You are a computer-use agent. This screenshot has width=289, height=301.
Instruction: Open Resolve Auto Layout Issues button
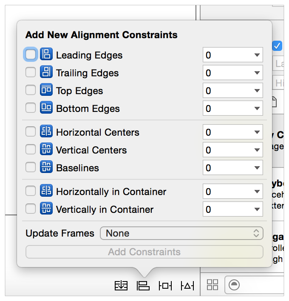click(x=187, y=286)
